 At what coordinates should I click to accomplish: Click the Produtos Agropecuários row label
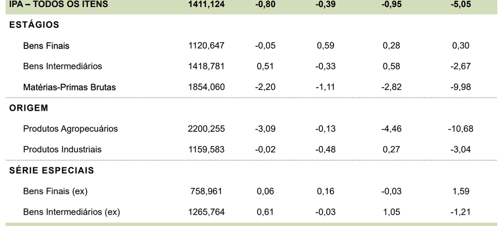coord(71,129)
